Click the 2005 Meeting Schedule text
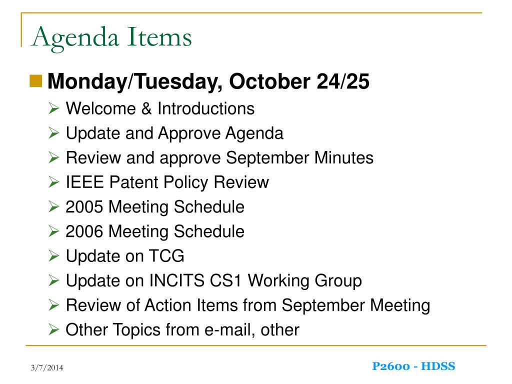 click(155, 207)
